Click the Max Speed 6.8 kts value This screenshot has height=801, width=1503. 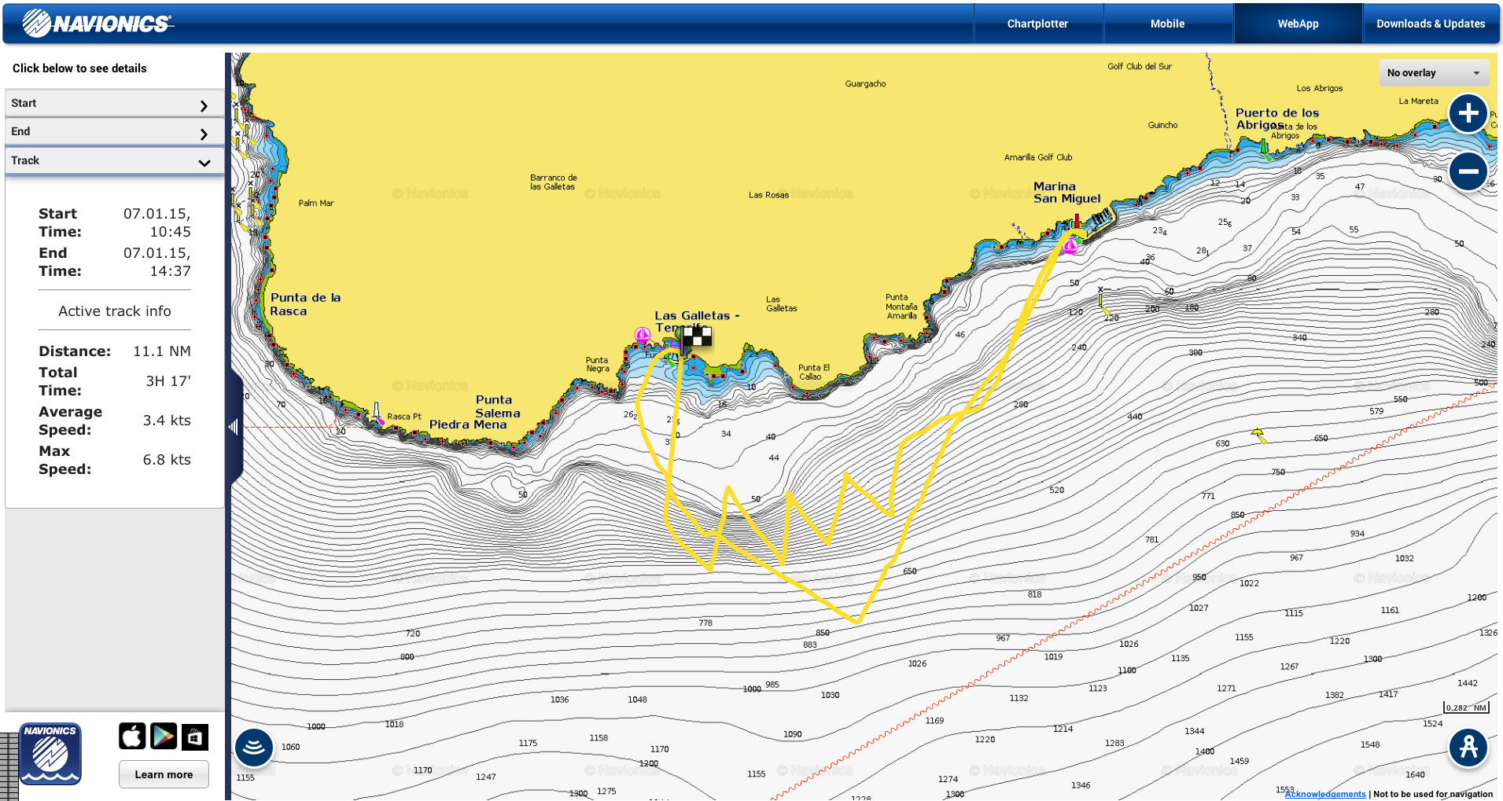(x=167, y=460)
